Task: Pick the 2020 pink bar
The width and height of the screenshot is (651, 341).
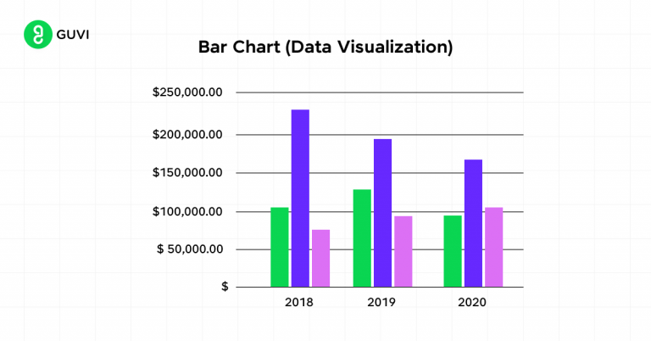Action: click(x=493, y=247)
